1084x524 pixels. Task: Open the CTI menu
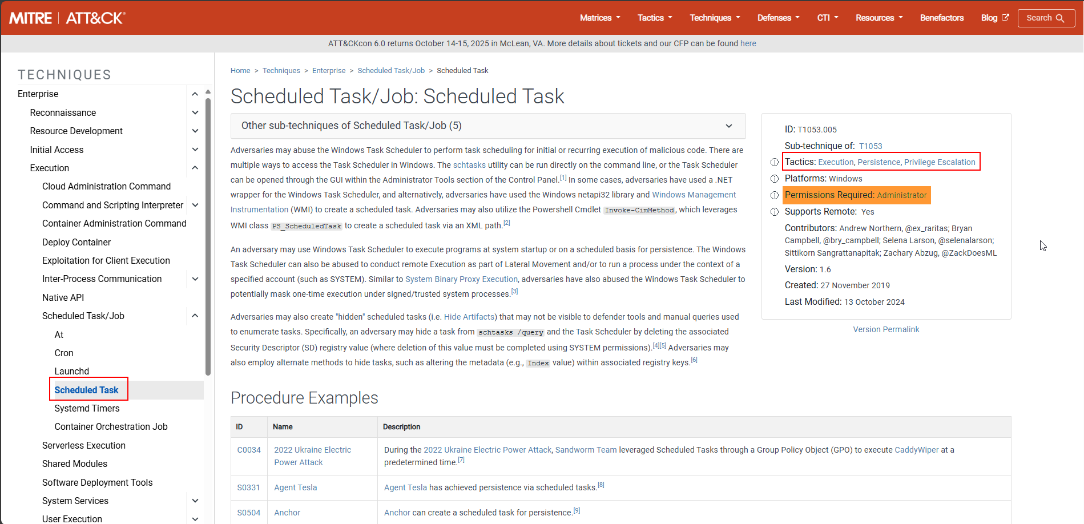tap(828, 18)
